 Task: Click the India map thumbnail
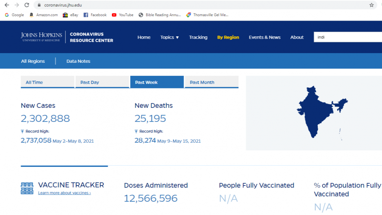321,112
